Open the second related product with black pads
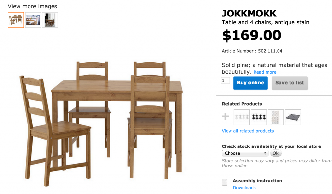 [259, 117]
